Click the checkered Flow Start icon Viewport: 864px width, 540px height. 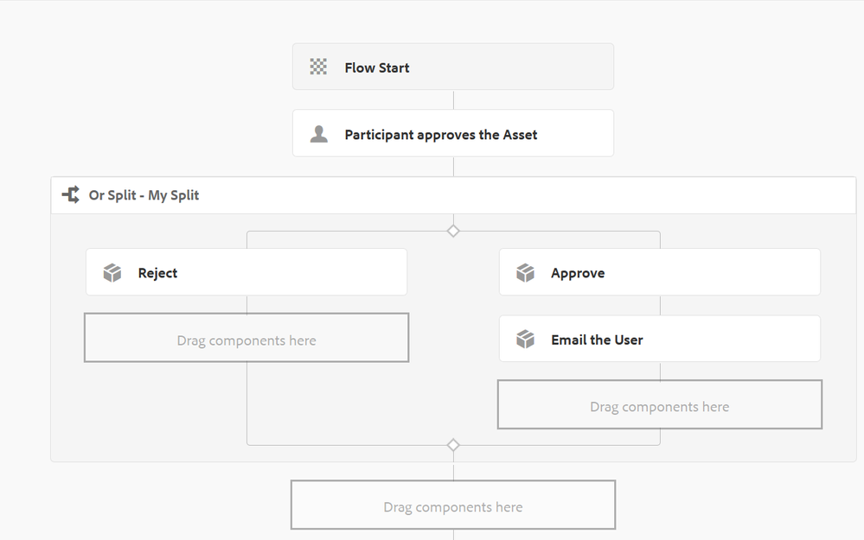tap(318, 67)
